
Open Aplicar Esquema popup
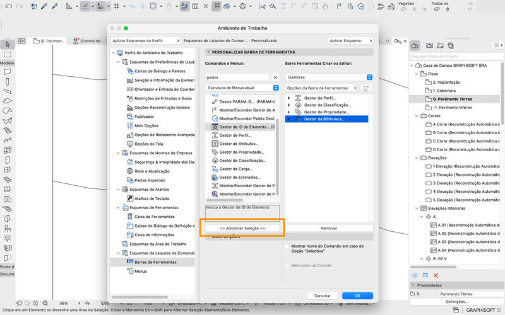tap(350, 41)
